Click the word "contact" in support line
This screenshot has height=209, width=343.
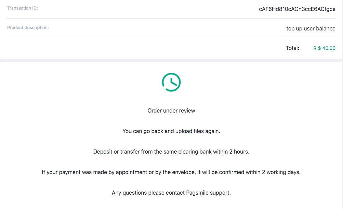point(175,193)
